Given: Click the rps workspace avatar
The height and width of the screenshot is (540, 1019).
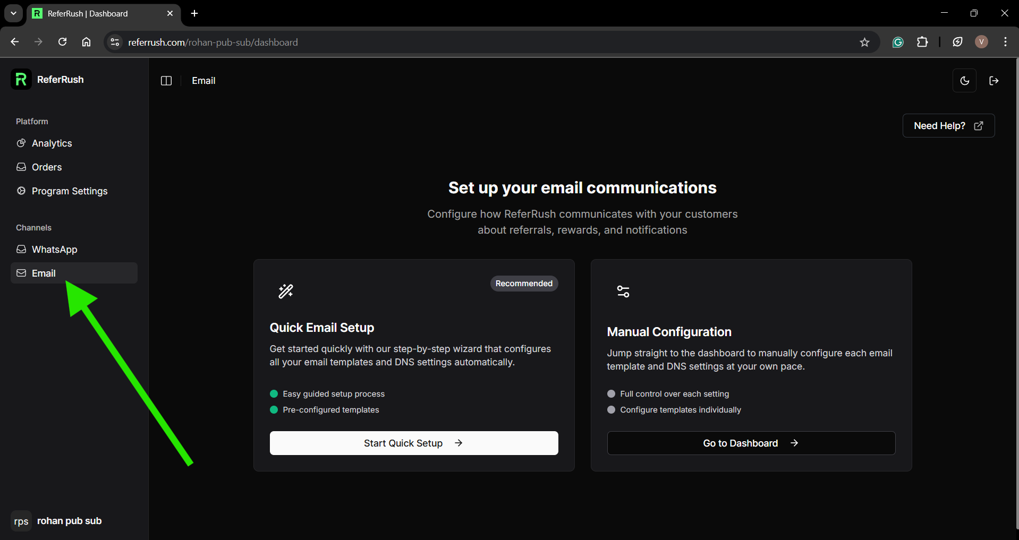Looking at the screenshot, I should (21, 521).
